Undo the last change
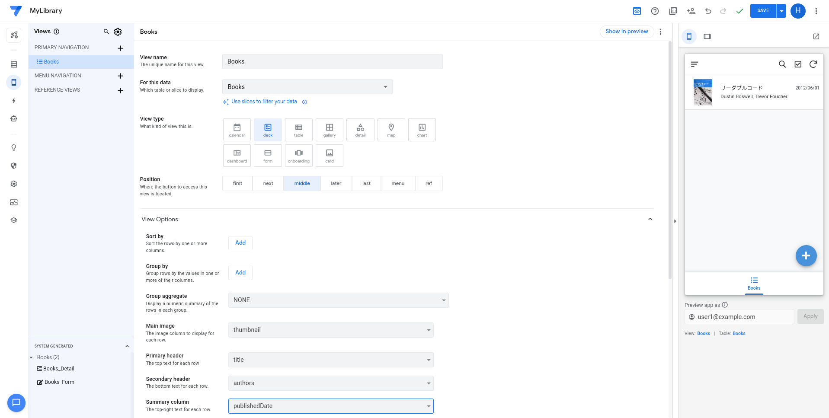829x418 pixels. point(708,11)
